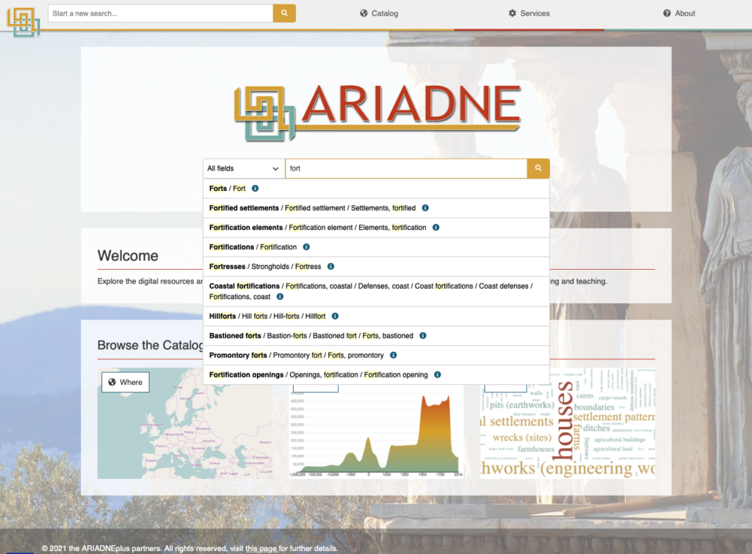Open the timeline chart thumbnail
The image size is (752, 554).
[377, 432]
